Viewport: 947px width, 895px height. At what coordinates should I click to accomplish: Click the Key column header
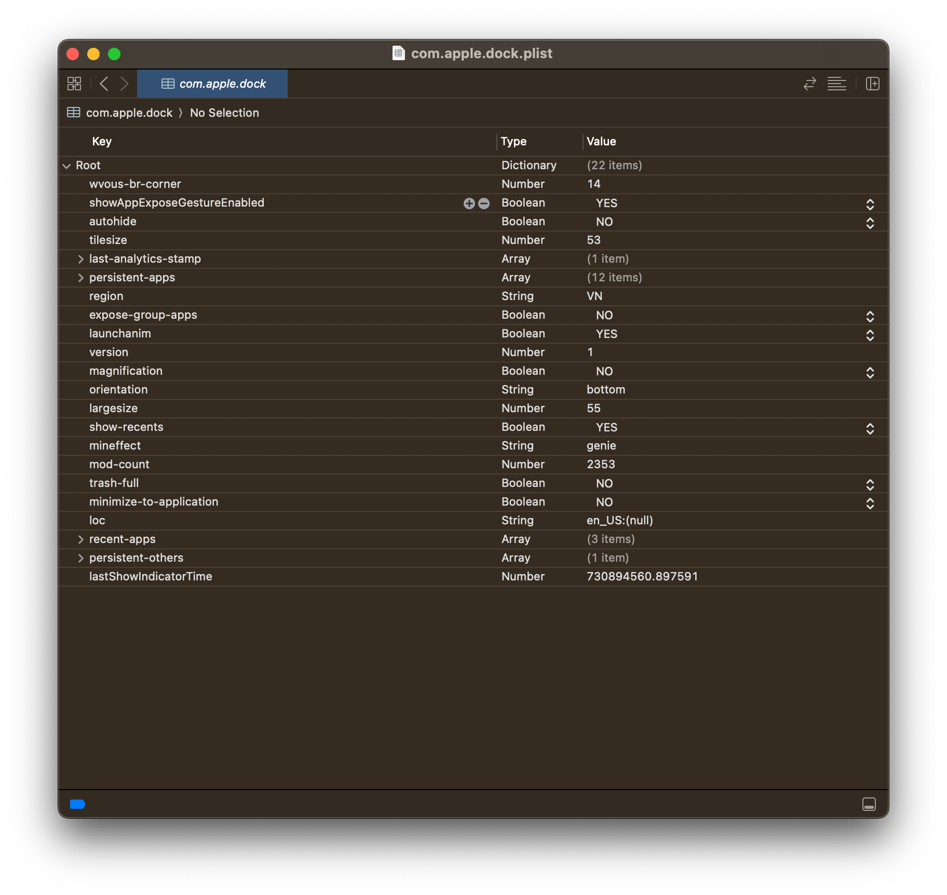pyautogui.click(x=102, y=141)
